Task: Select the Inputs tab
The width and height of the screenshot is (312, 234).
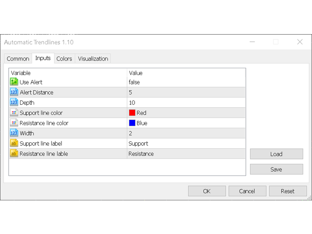Action: click(43, 58)
